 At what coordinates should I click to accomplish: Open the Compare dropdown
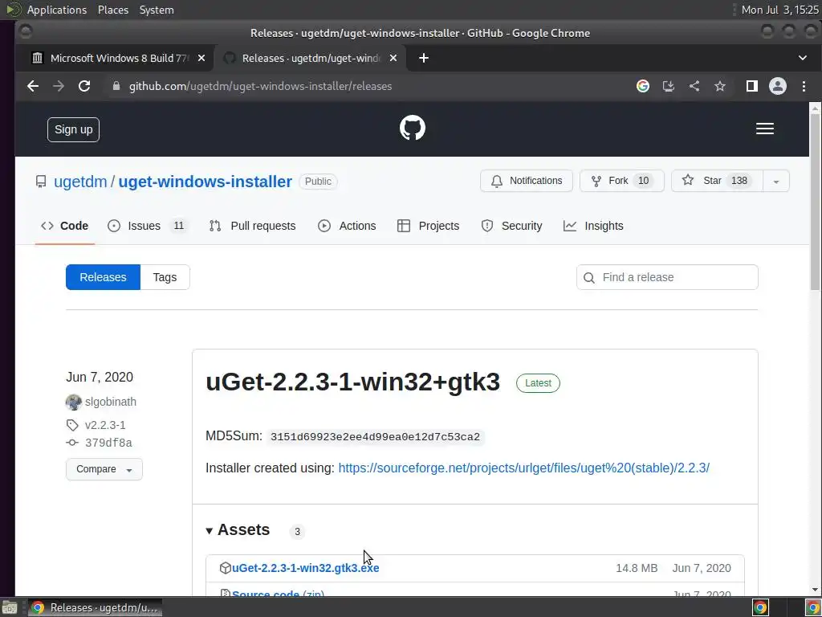click(104, 469)
